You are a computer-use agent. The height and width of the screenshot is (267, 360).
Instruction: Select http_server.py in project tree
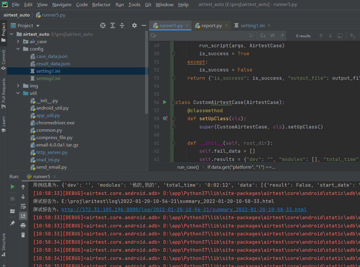point(52,152)
